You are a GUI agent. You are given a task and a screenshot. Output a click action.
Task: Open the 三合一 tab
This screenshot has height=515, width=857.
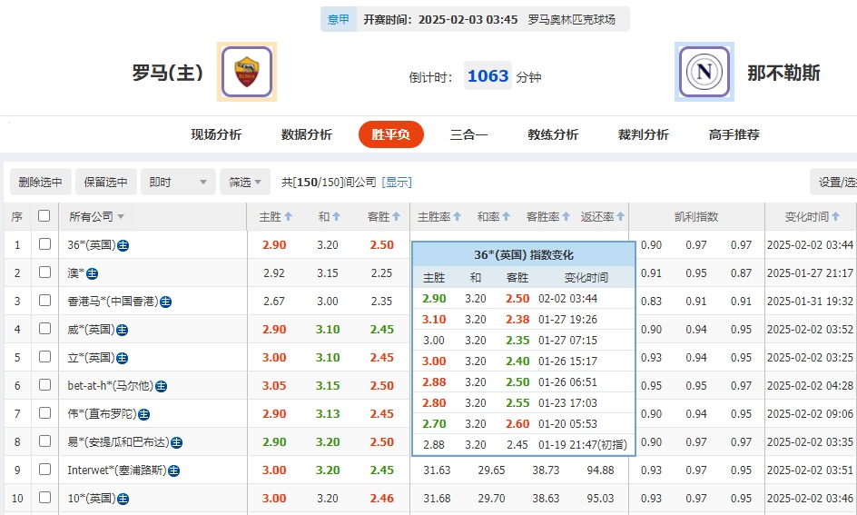coord(468,134)
